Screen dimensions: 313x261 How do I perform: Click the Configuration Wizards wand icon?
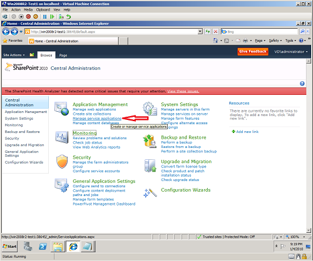tap(150, 193)
